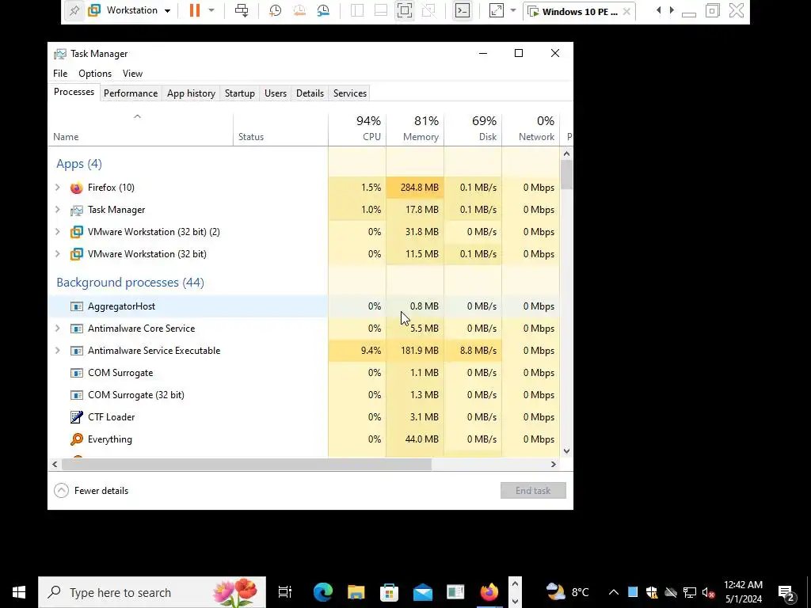Open File Explorer from taskbar
This screenshot has height=608, width=811.
[356, 592]
